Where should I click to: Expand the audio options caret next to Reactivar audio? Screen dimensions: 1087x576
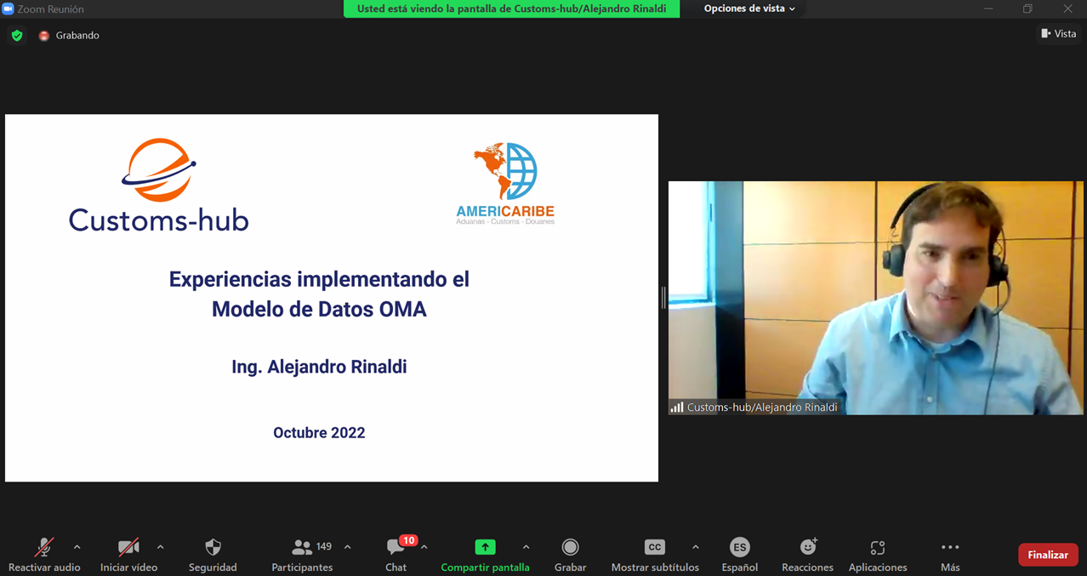77,547
